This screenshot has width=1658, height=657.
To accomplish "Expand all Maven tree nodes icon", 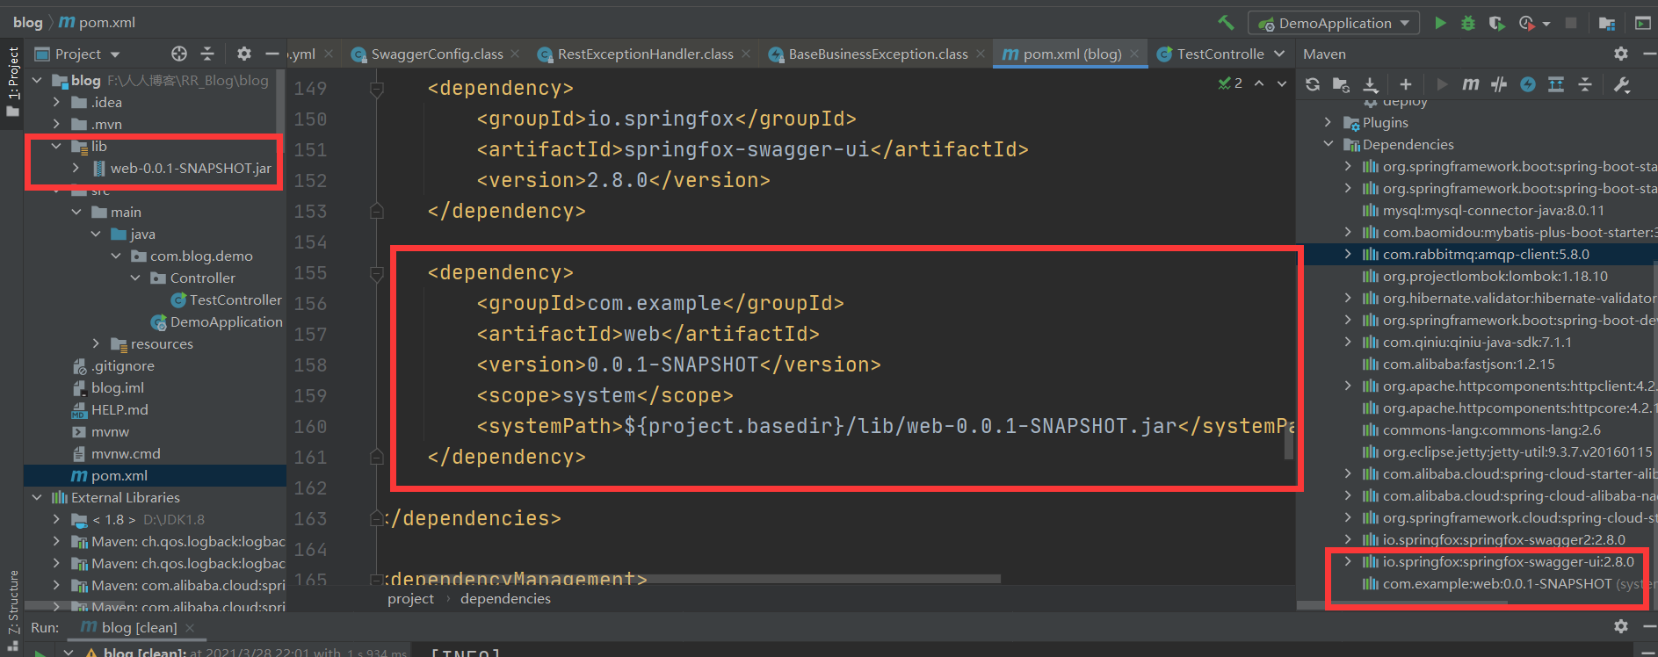I will point(1556,84).
